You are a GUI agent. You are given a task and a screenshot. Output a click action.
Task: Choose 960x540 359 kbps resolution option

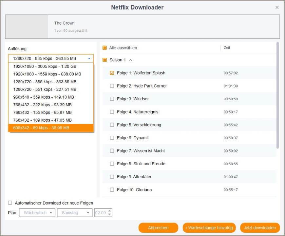[44, 97]
